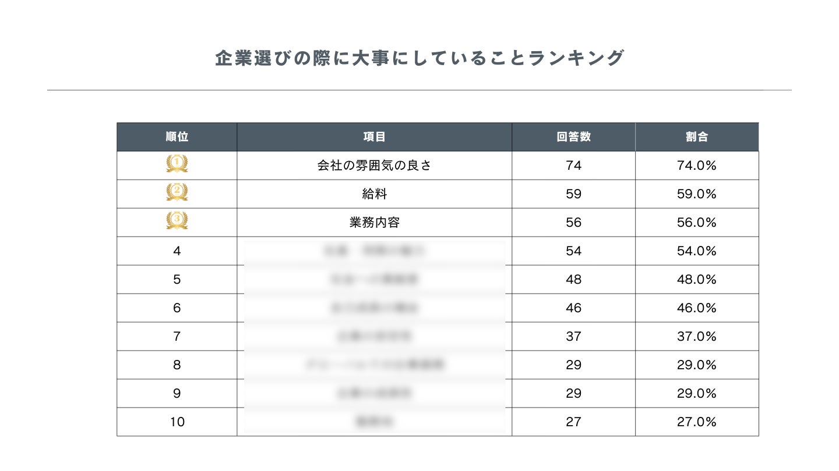Click the 給料 item cell
This screenshot has height=471, width=839.
pyautogui.click(x=375, y=194)
